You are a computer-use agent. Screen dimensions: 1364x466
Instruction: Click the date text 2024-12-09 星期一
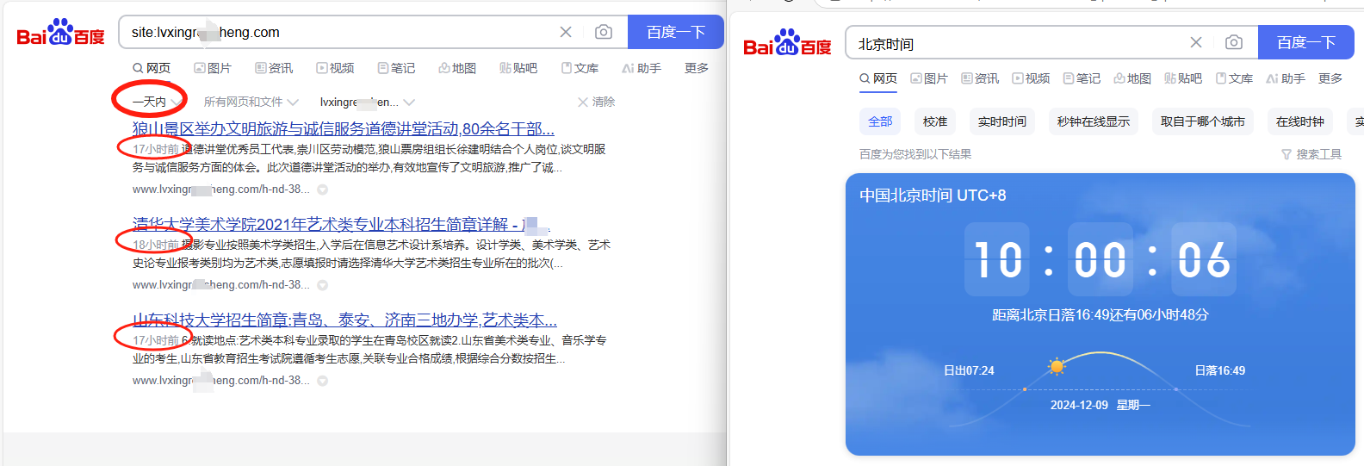1100,405
